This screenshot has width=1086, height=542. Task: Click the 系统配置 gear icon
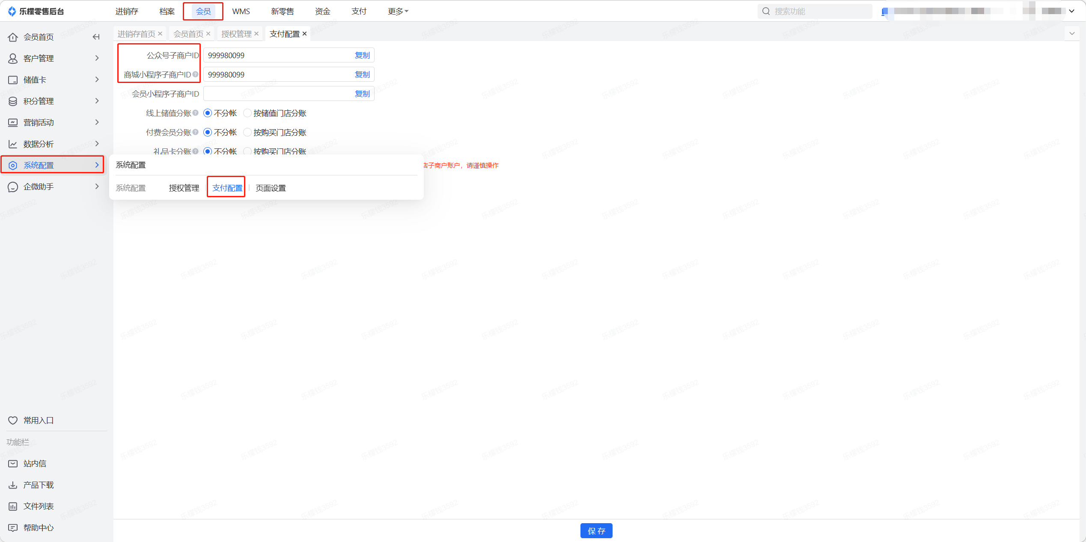pyautogui.click(x=13, y=166)
